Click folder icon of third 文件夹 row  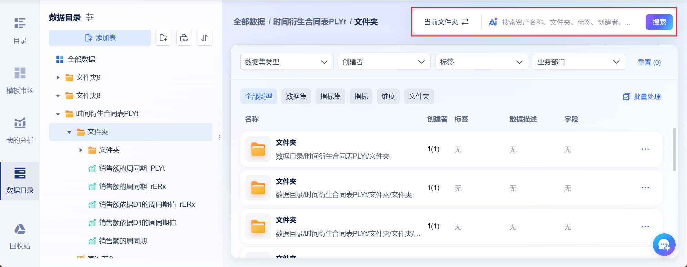(258, 227)
